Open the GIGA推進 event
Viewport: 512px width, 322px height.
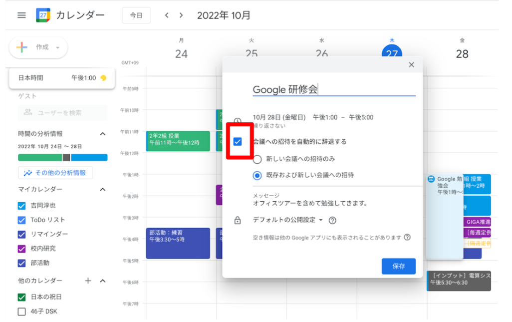pyautogui.click(x=477, y=222)
